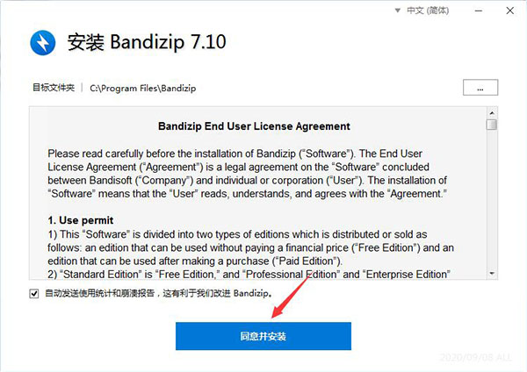Click the license agreement first paragraph text
The width and height of the screenshot is (527, 372).
pos(248,174)
